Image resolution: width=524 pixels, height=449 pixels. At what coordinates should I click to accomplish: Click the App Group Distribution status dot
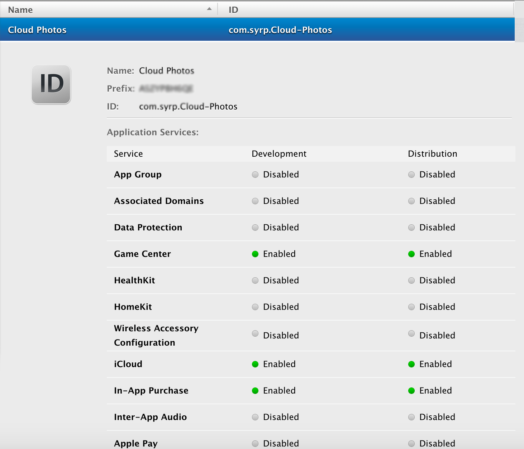(x=411, y=175)
